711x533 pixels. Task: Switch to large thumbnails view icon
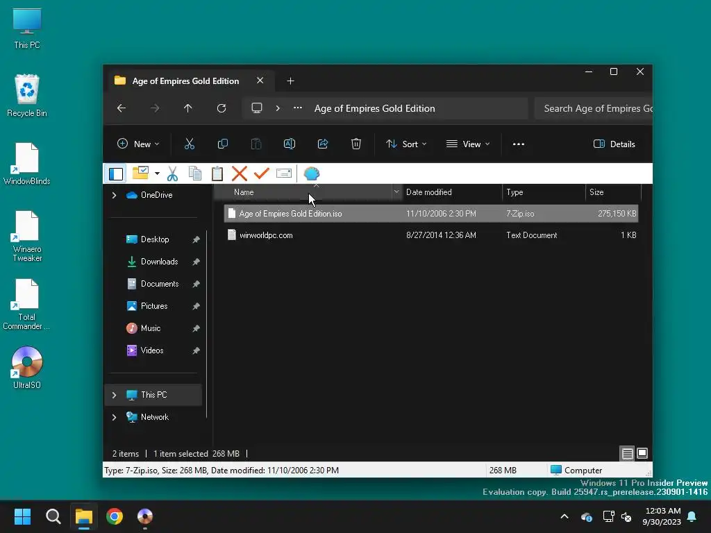click(642, 453)
